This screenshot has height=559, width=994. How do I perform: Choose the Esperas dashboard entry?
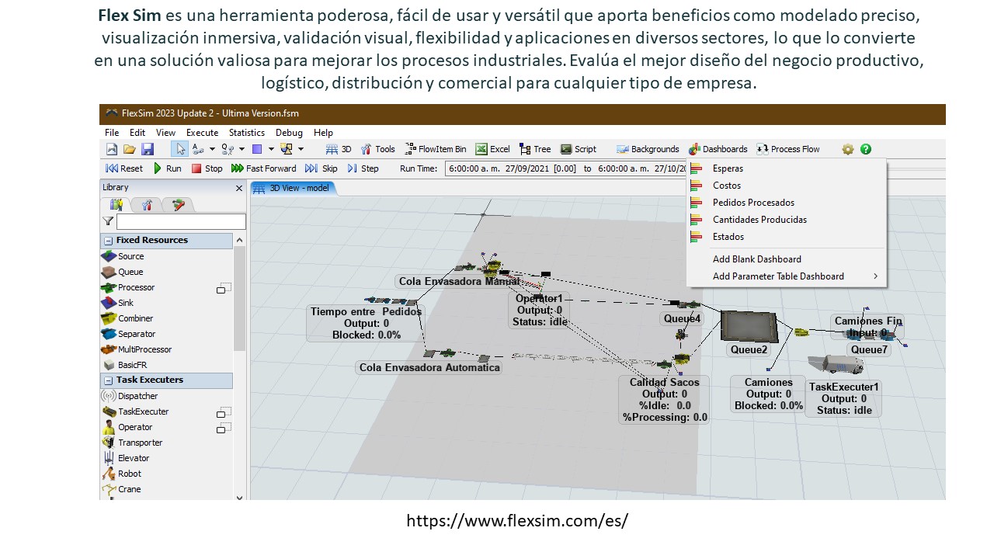(786, 168)
